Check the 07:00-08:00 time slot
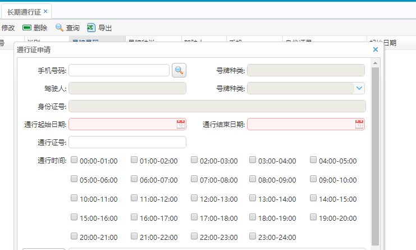Screen dimensions: 416x250 [x=194, y=179]
